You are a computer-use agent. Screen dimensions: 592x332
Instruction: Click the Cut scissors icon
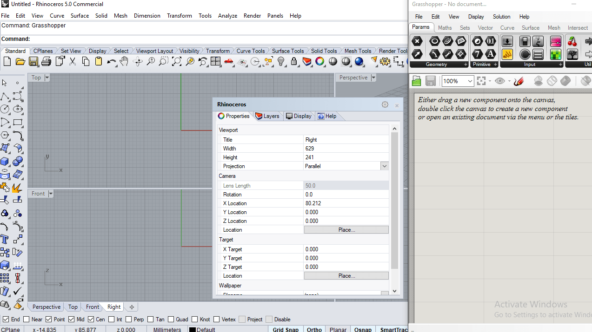[73, 61]
